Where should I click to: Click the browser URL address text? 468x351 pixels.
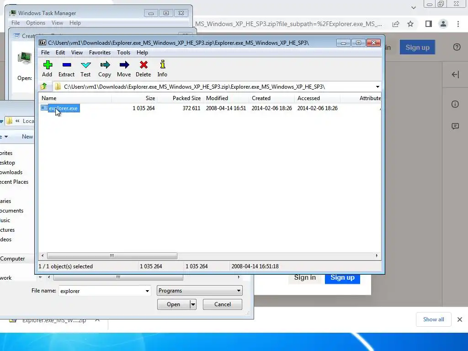[x=288, y=24]
